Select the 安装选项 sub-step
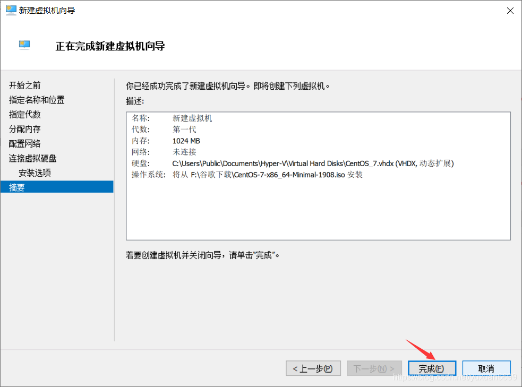Screen dimensions: 522x387 coord(35,173)
